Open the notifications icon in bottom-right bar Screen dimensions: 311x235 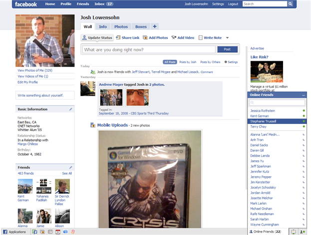click(294, 232)
